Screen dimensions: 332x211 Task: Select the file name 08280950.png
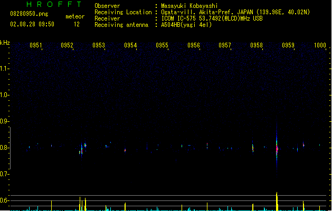point(29,14)
